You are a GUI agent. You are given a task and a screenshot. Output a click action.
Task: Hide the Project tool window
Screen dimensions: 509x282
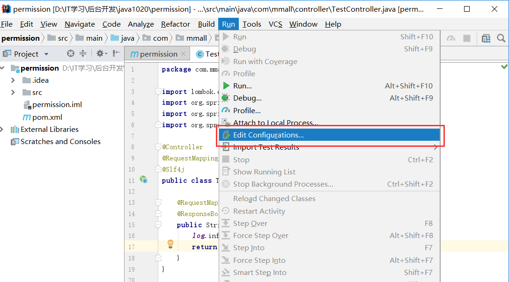tap(117, 54)
